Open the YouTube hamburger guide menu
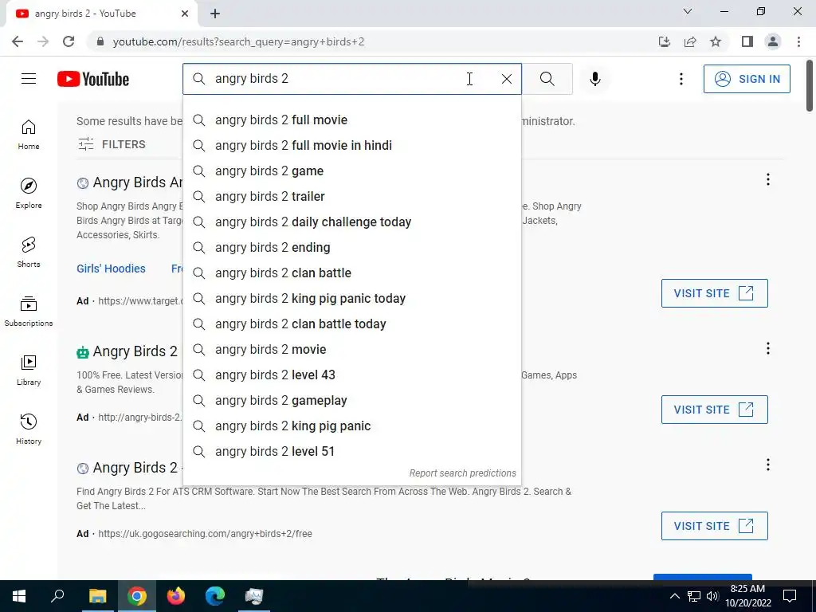This screenshot has height=612, width=816. [x=29, y=79]
